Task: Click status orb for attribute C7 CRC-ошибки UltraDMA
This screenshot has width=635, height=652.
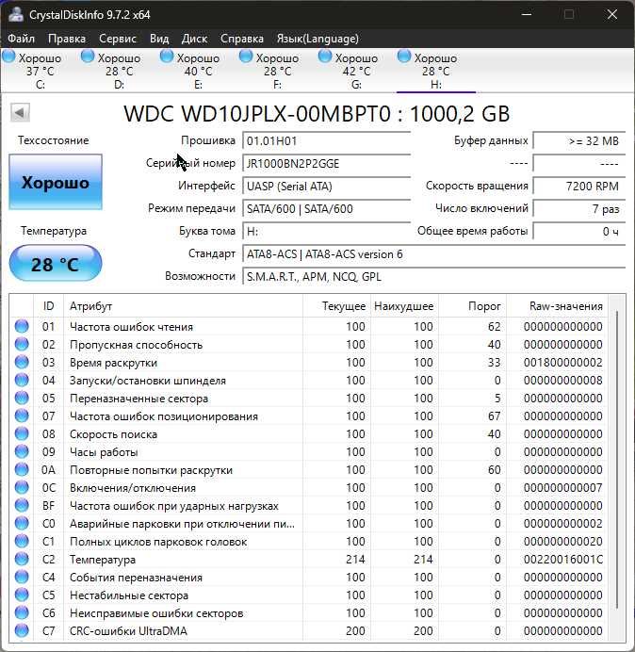Action: click(x=22, y=630)
